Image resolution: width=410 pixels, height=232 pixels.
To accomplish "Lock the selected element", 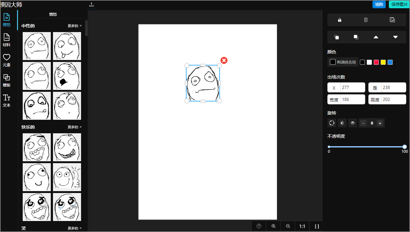I will click(340, 20).
